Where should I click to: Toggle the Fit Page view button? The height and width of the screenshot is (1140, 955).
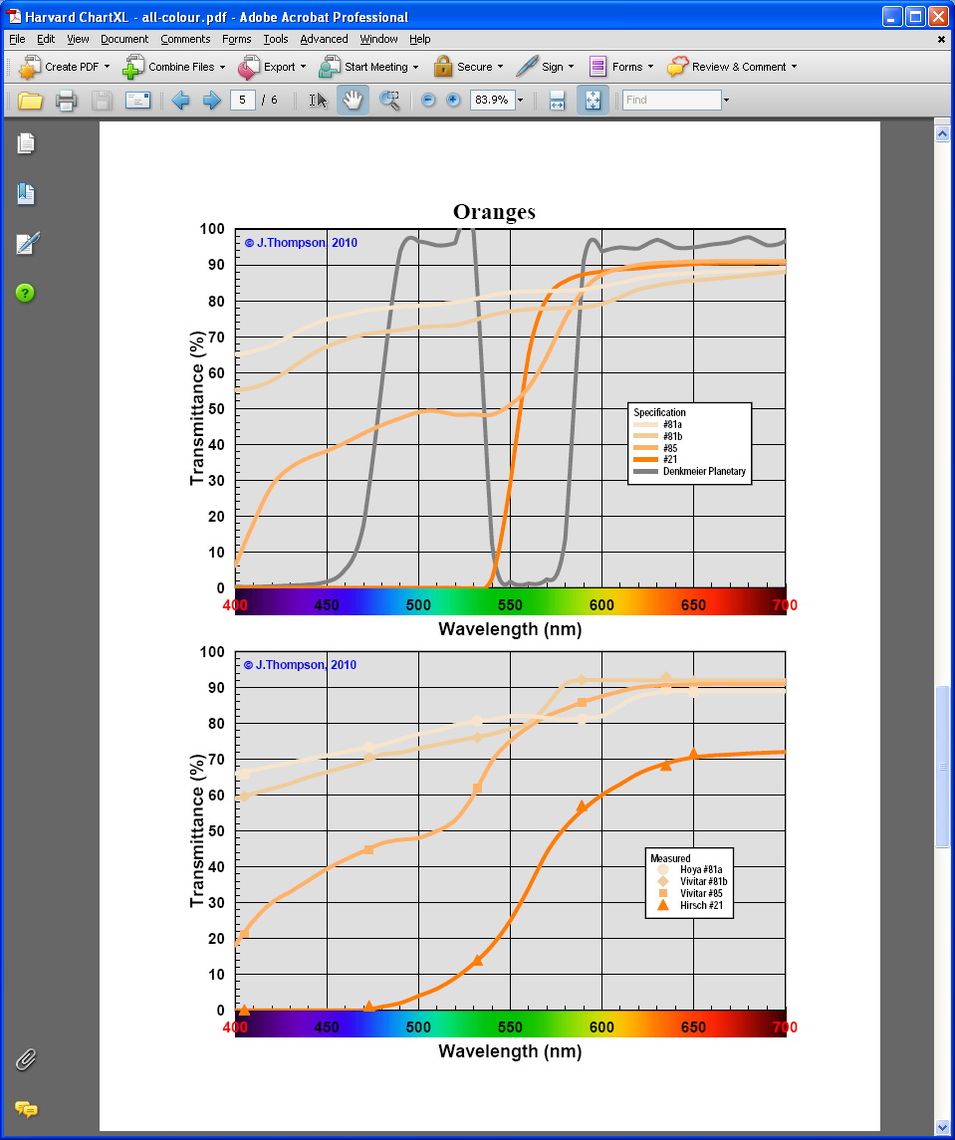pos(593,101)
